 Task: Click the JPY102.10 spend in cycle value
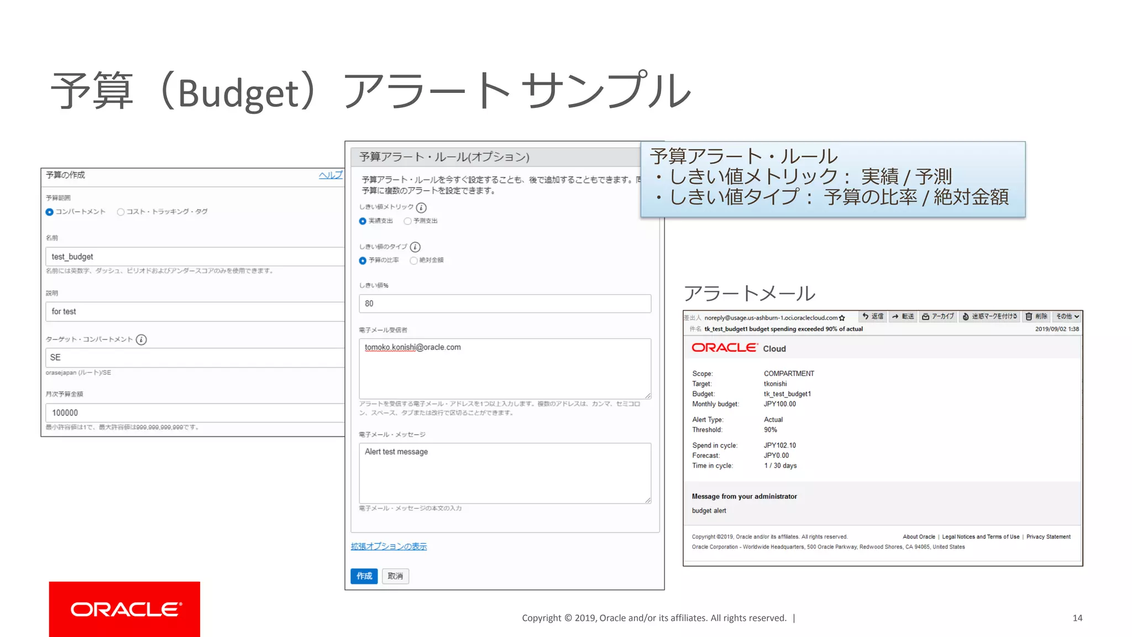pyautogui.click(x=780, y=446)
